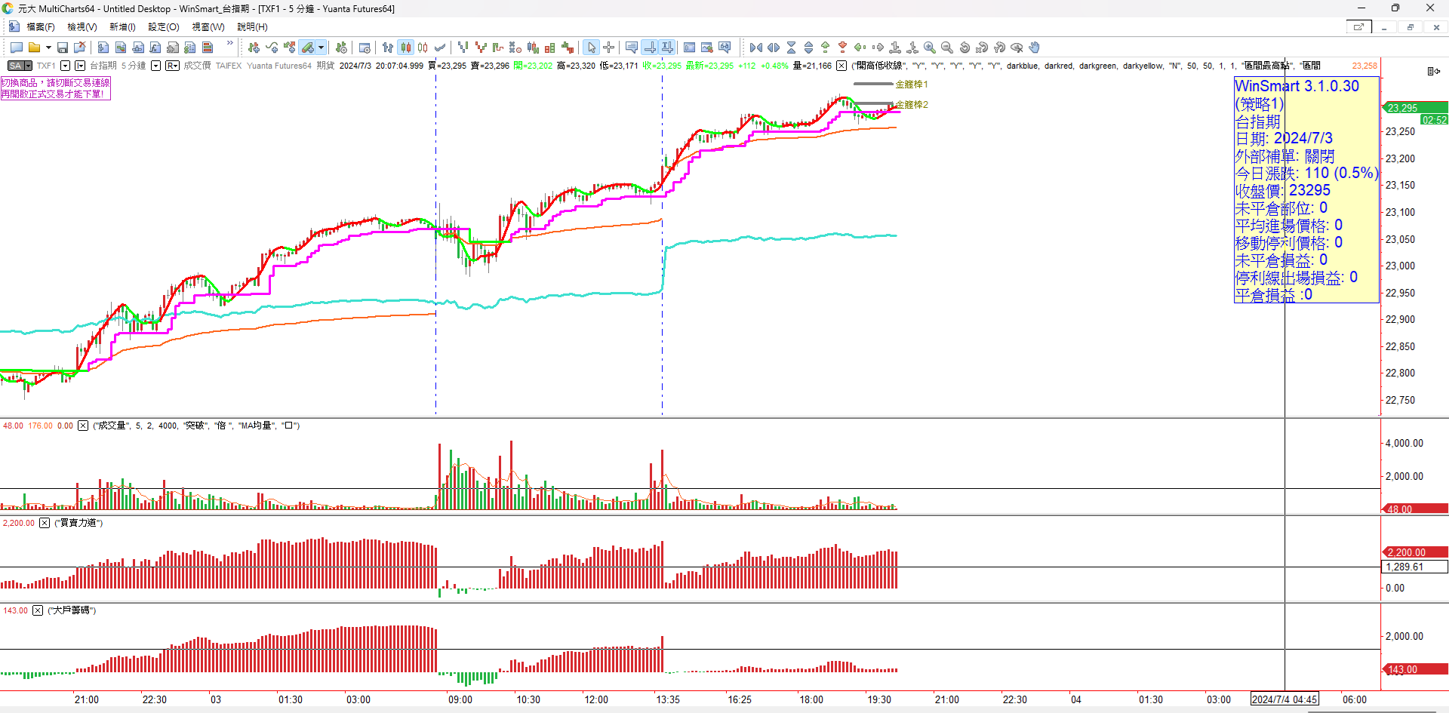The image size is (1449, 713).
Task: Toggle the 大戶籌碼 indicator status box
Action: point(38,610)
